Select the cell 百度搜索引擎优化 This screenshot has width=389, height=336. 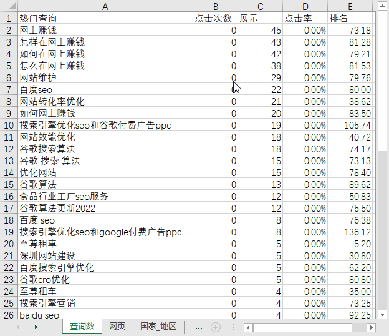[x=105, y=267]
